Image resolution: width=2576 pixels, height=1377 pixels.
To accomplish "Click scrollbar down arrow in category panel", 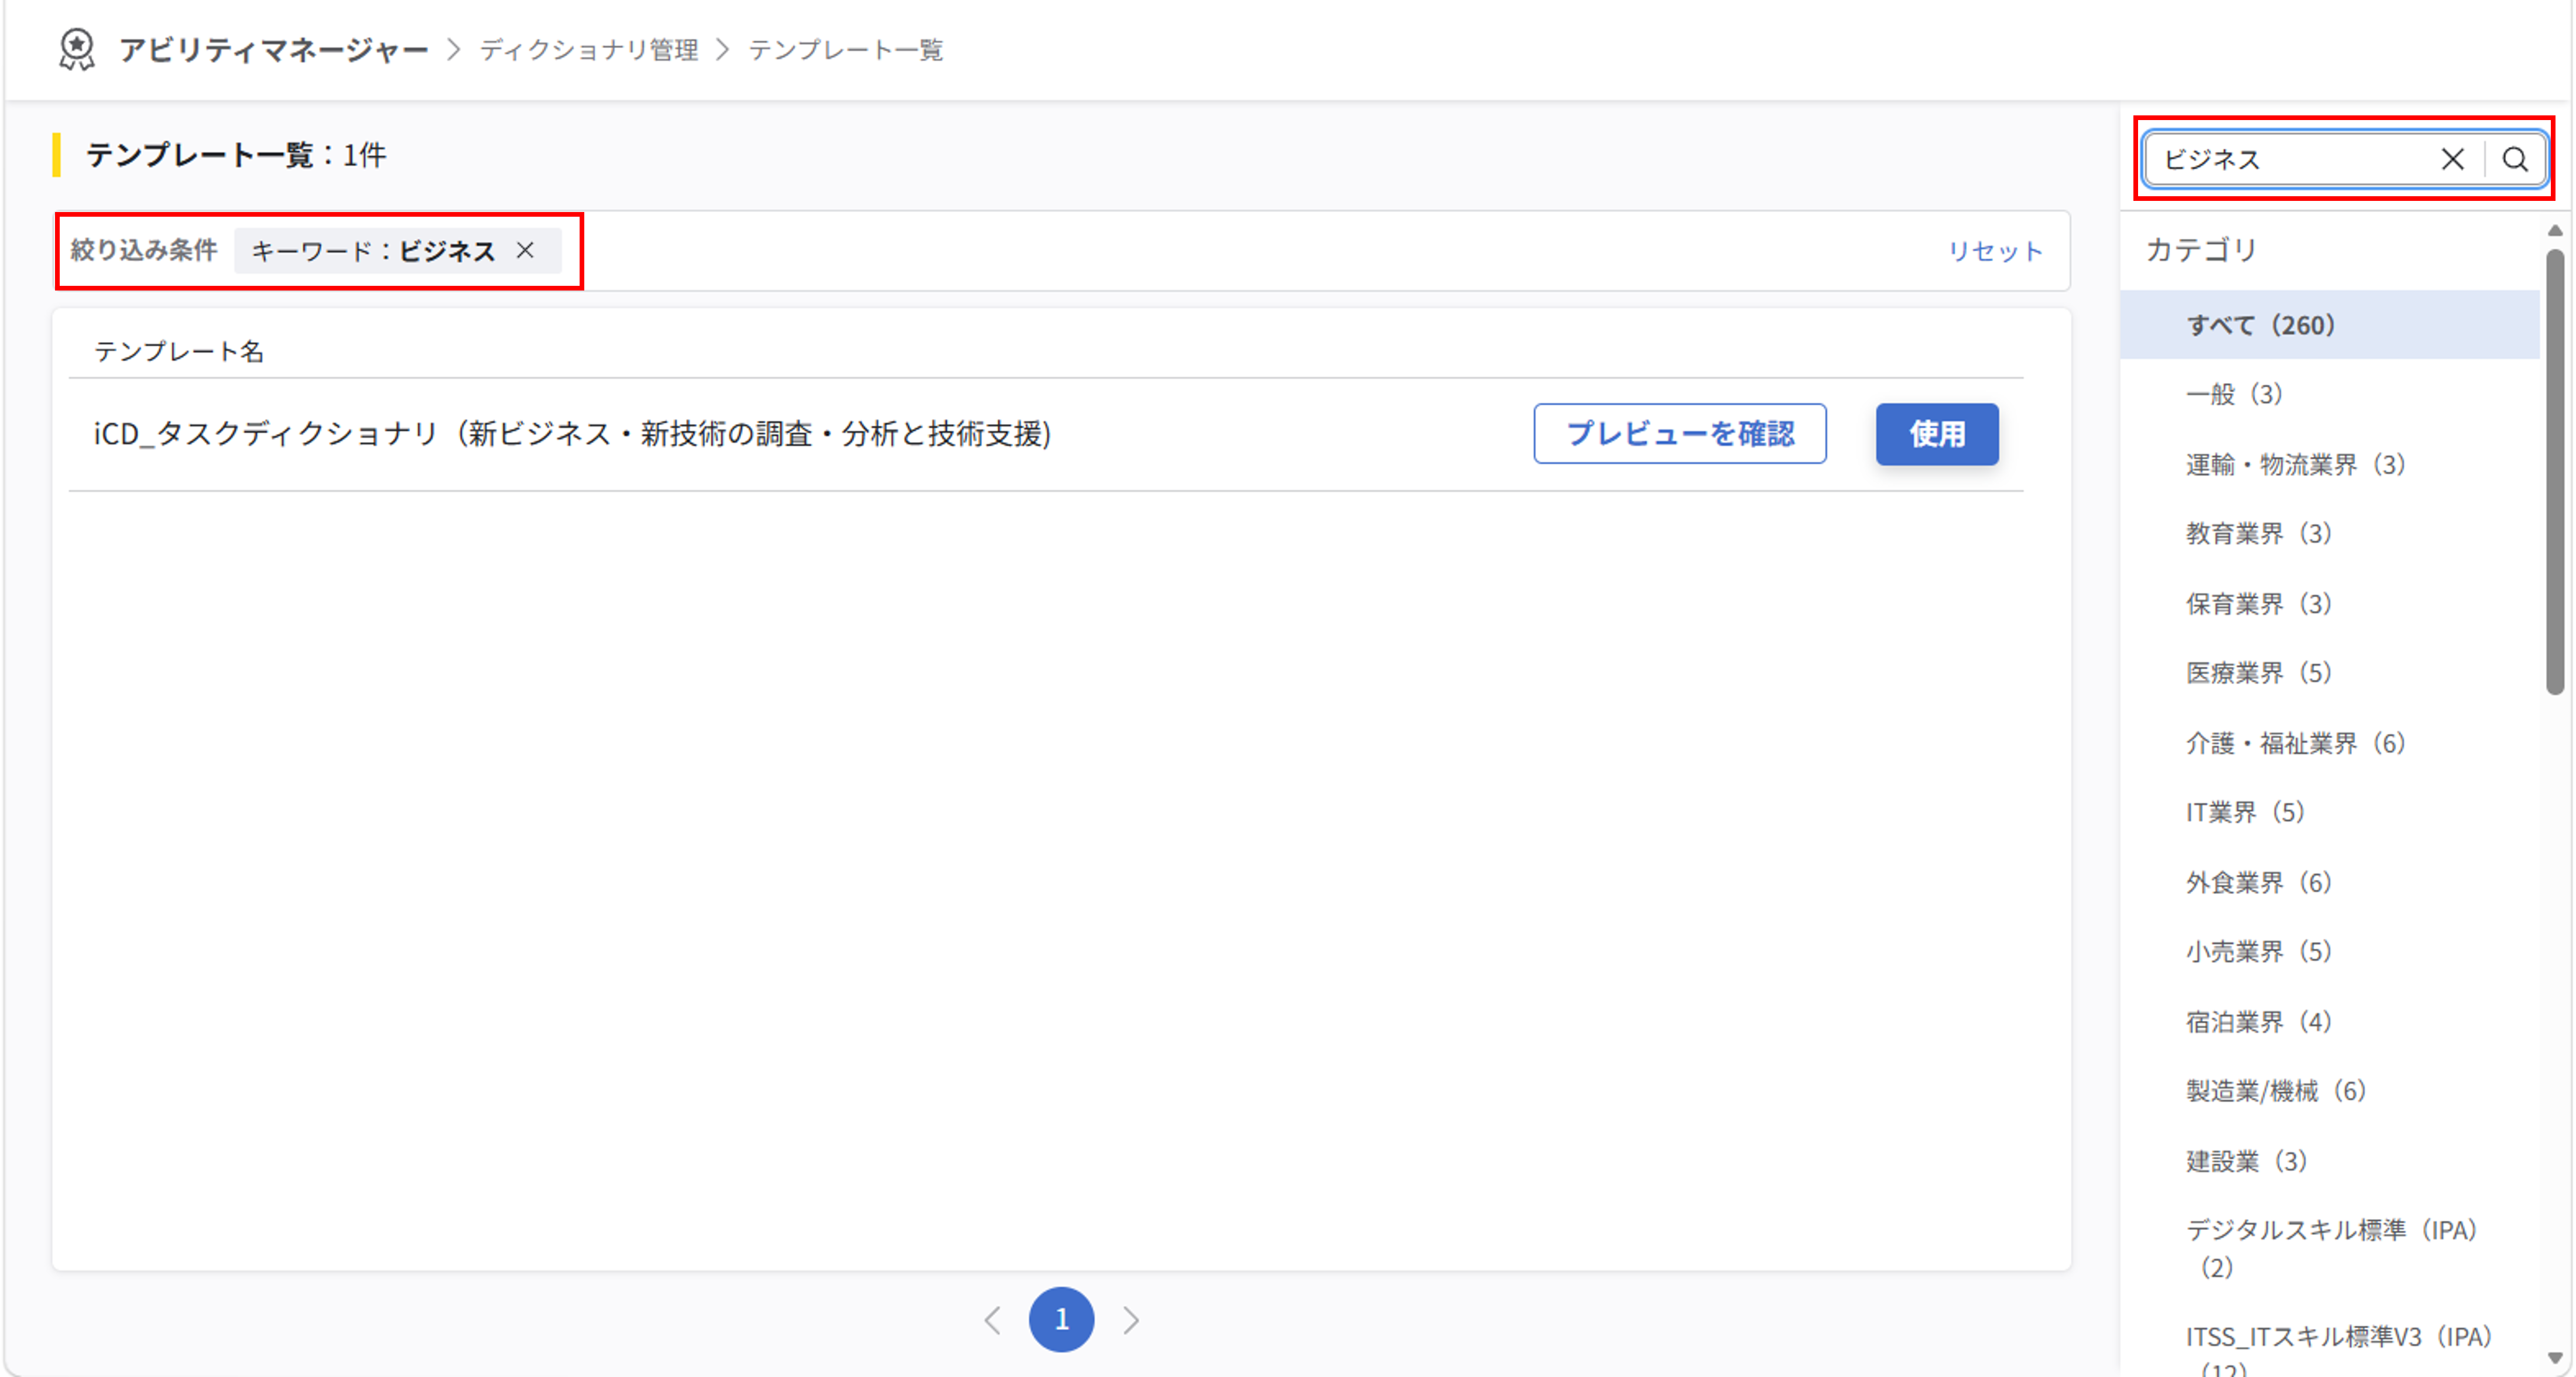I will pyautogui.click(x=2555, y=1358).
